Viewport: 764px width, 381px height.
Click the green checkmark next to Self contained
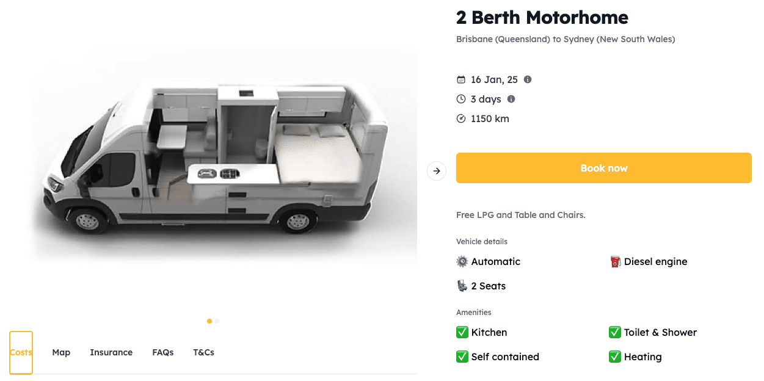(x=462, y=357)
